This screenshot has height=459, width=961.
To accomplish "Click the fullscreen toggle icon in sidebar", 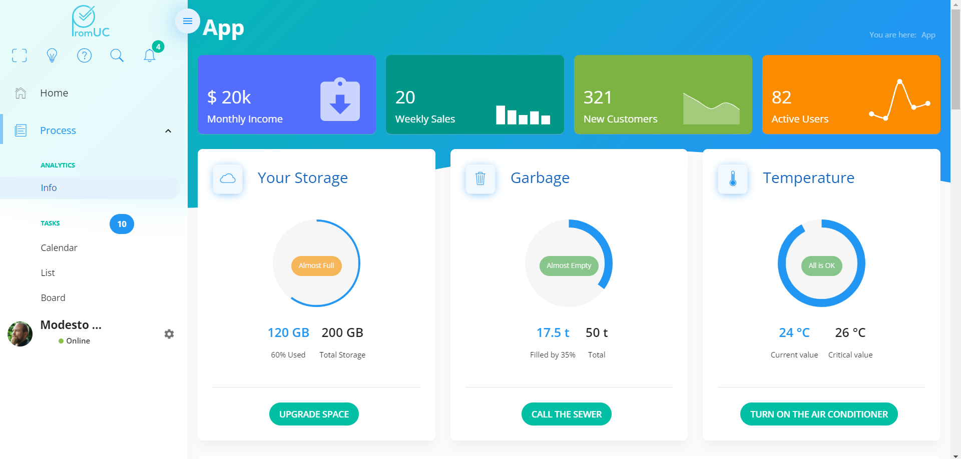I will 20,55.
